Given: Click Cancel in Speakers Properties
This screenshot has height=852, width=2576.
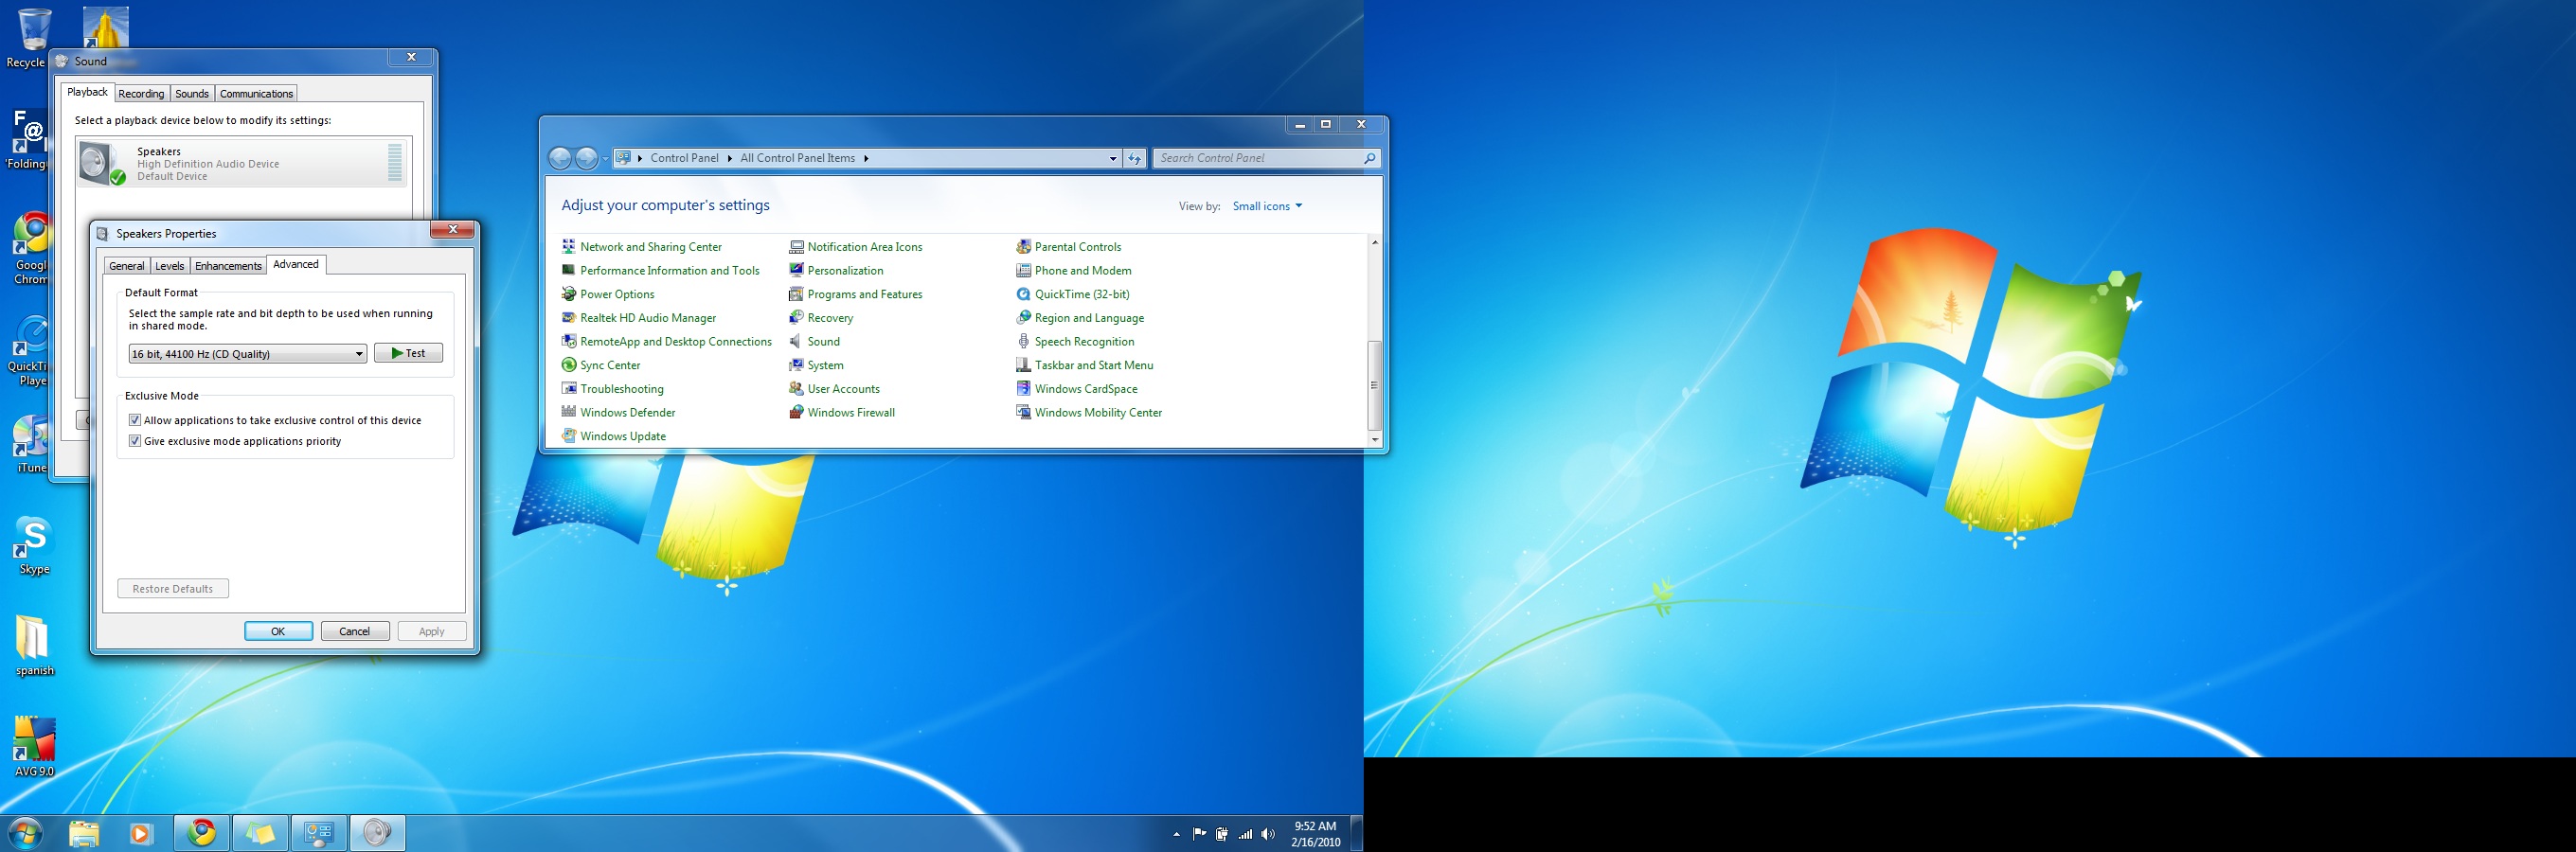Looking at the screenshot, I should 355,631.
